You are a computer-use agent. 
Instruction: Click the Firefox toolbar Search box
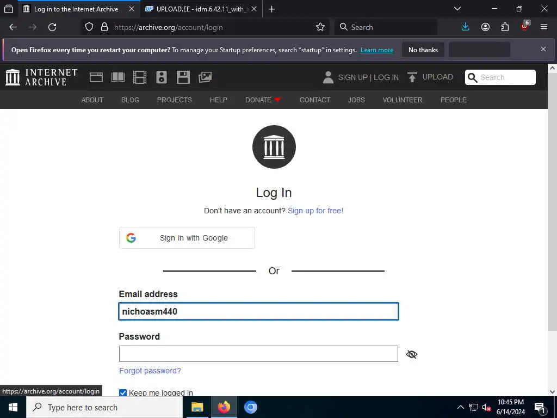click(386, 27)
